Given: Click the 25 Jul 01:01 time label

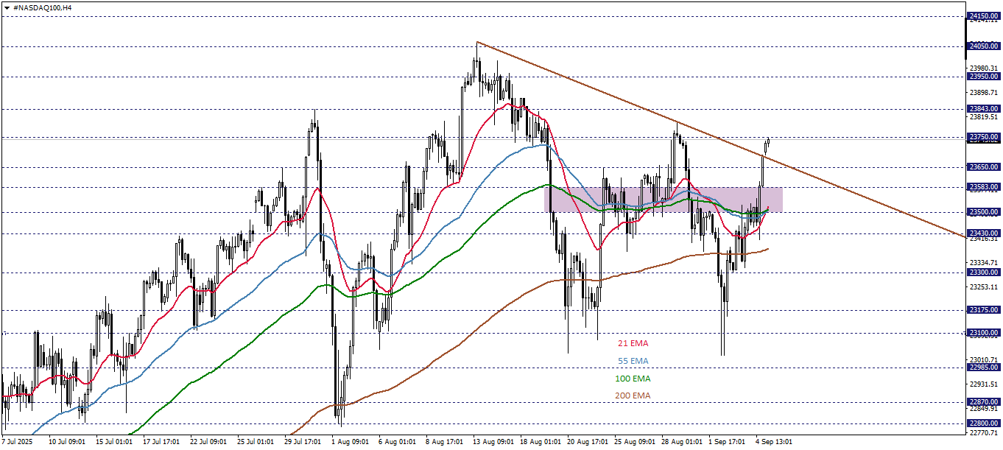Looking at the screenshot, I should (x=255, y=442).
